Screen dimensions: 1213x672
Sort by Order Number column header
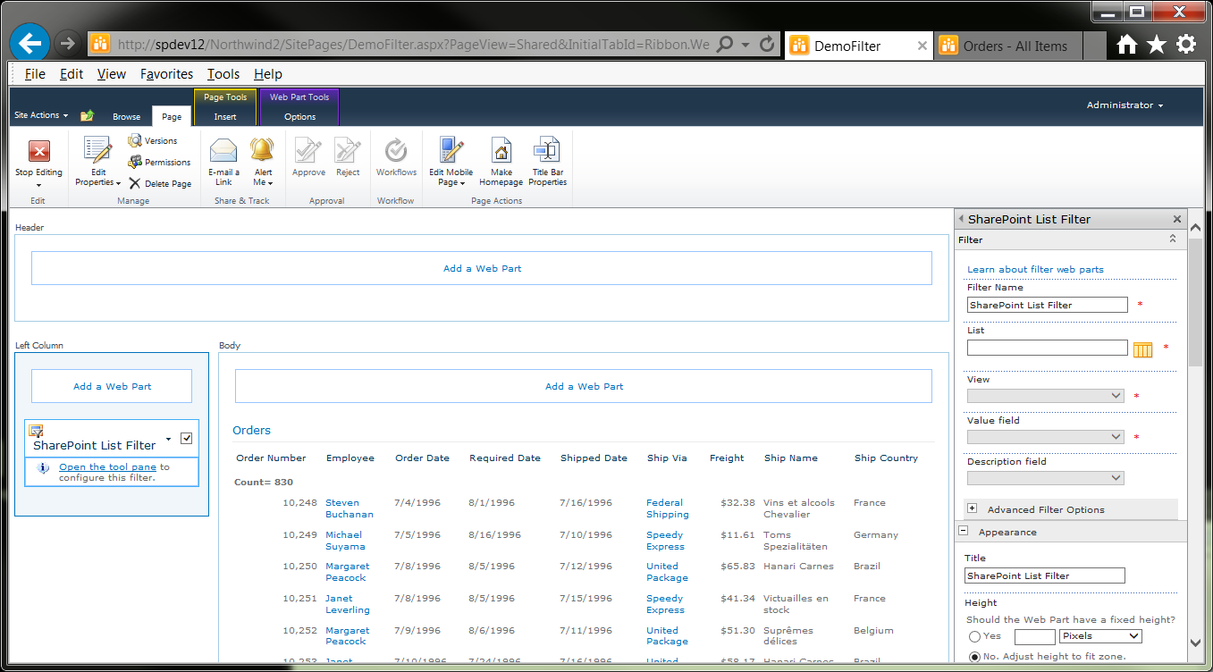coord(271,458)
